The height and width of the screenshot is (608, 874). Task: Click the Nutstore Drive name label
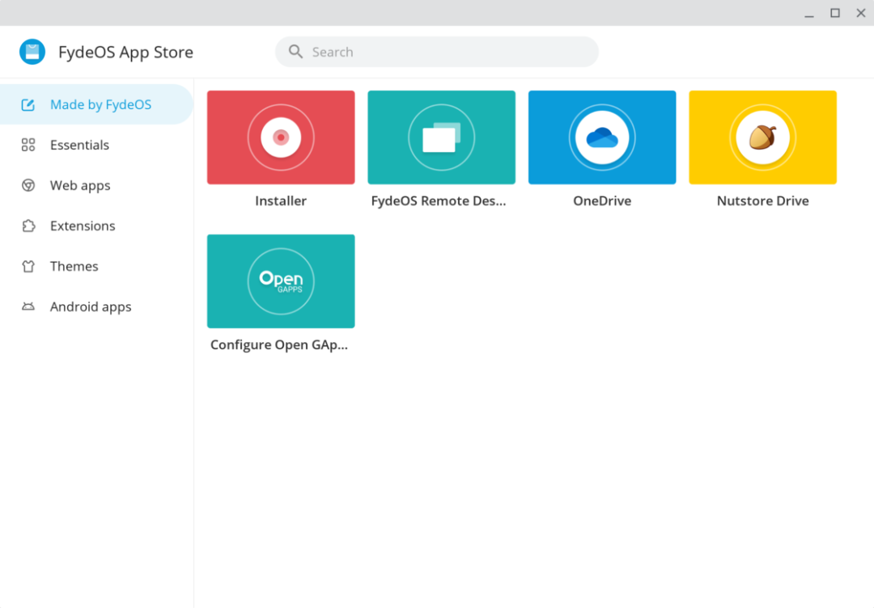click(x=762, y=201)
